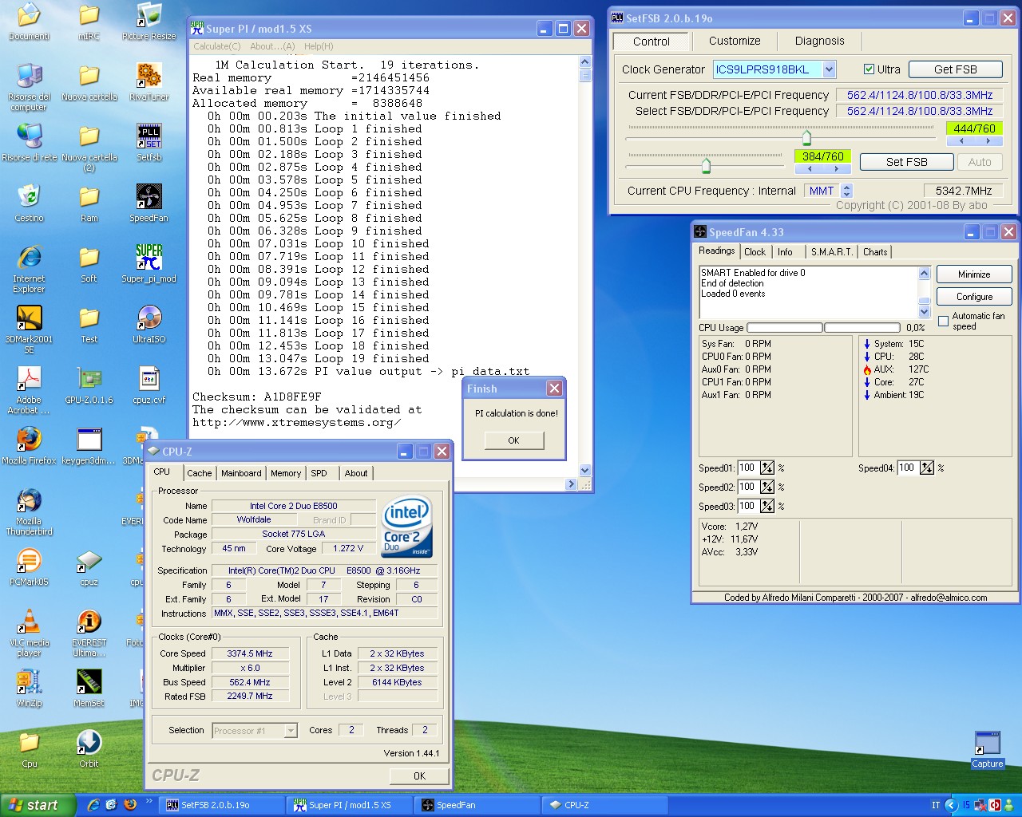
Task: Open the UltraISO desktop icon
Action: [149, 325]
